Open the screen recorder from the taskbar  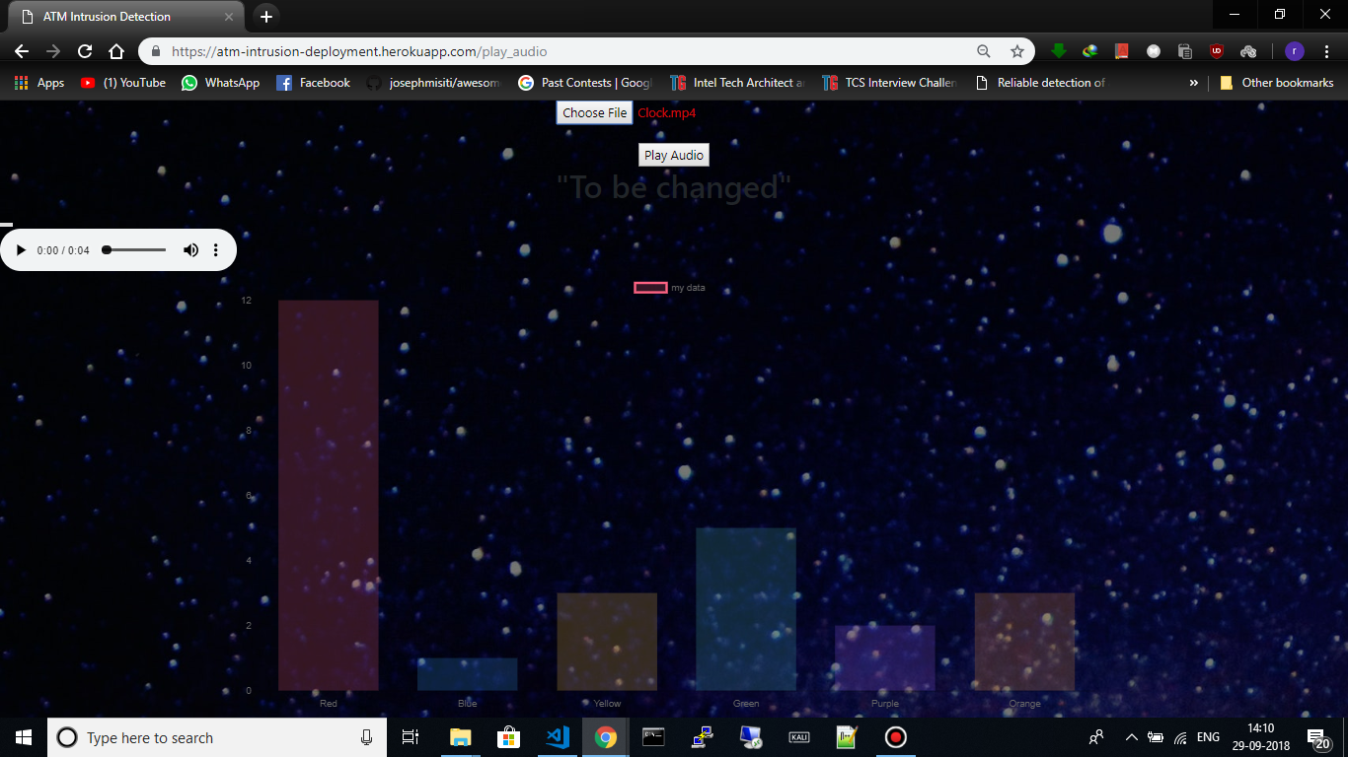click(894, 736)
